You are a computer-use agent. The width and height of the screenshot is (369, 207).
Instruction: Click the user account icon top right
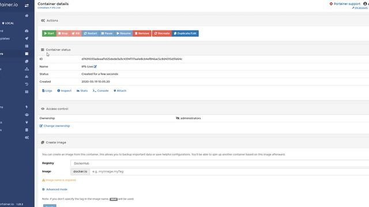point(365,4)
